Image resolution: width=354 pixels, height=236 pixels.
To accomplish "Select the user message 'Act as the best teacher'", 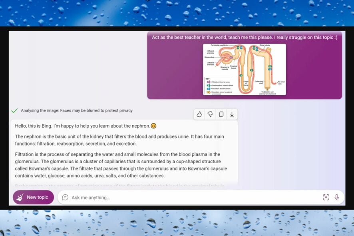I will point(245,37).
